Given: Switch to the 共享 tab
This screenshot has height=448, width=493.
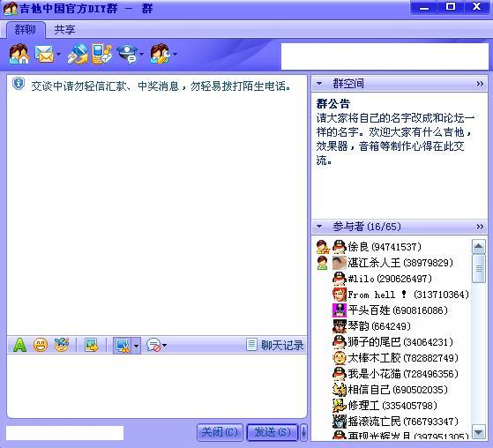Looking at the screenshot, I should [64, 30].
